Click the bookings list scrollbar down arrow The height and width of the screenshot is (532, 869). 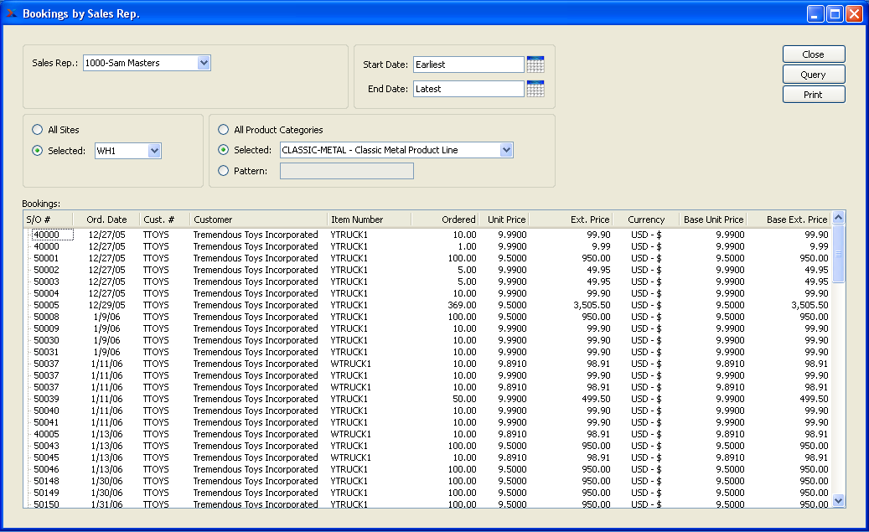click(x=838, y=500)
